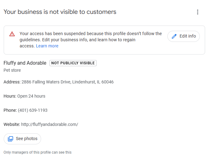Click the phone number (401) 639-1193
206x157 pixels.
click(32, 110)
